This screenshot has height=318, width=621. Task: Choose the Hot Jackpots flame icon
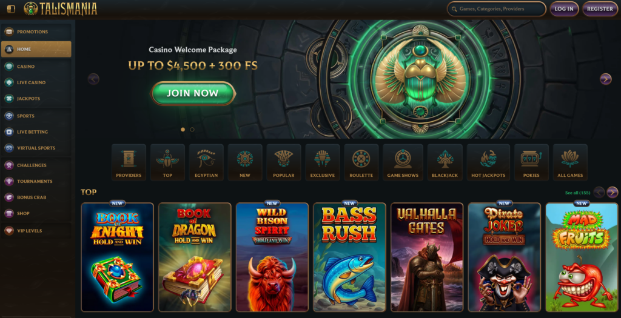(x=488, y=162)
